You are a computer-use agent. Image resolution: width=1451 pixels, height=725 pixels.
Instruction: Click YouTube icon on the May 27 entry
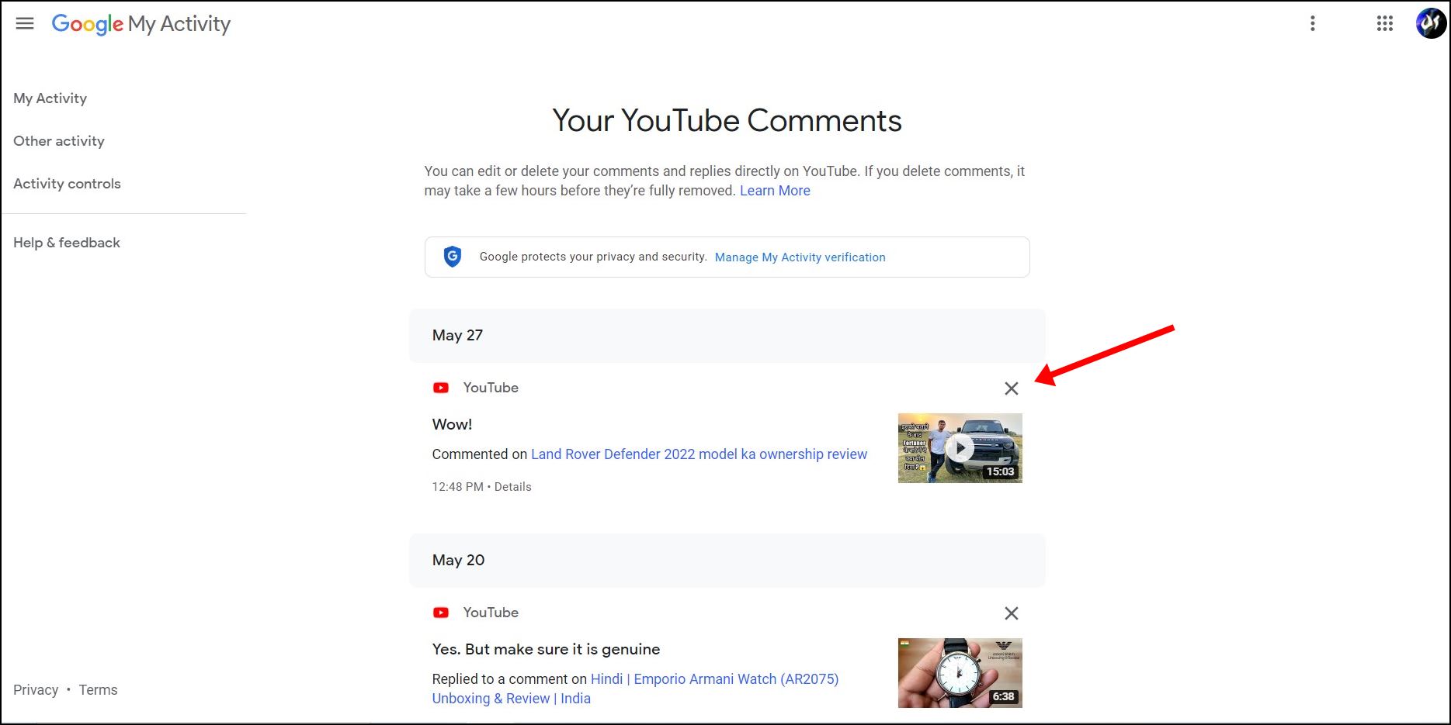point(441,388)
